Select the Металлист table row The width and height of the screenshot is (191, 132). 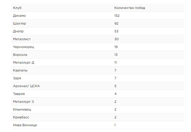(97, 39)
